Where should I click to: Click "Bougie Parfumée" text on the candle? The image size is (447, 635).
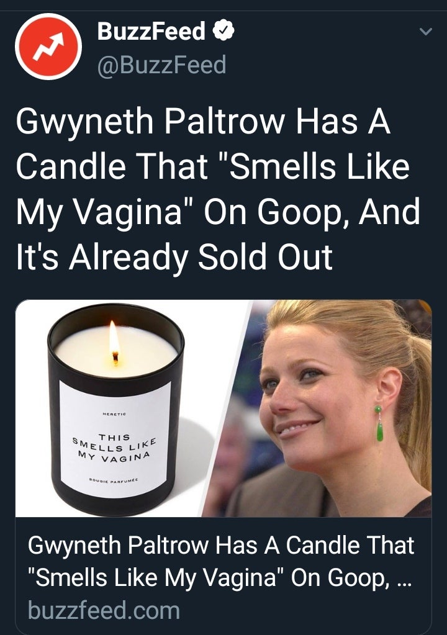click(114, 479)
